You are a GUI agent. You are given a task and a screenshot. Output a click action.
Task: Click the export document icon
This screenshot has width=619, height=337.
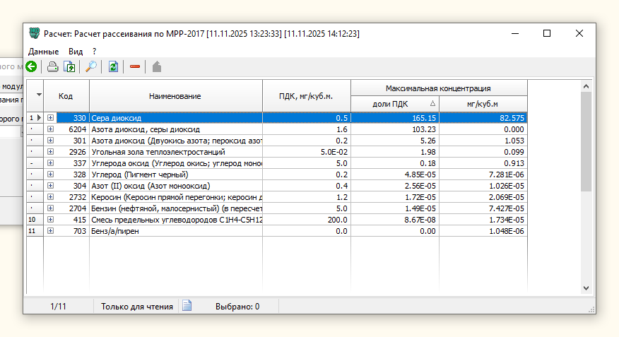coord(69,67)
